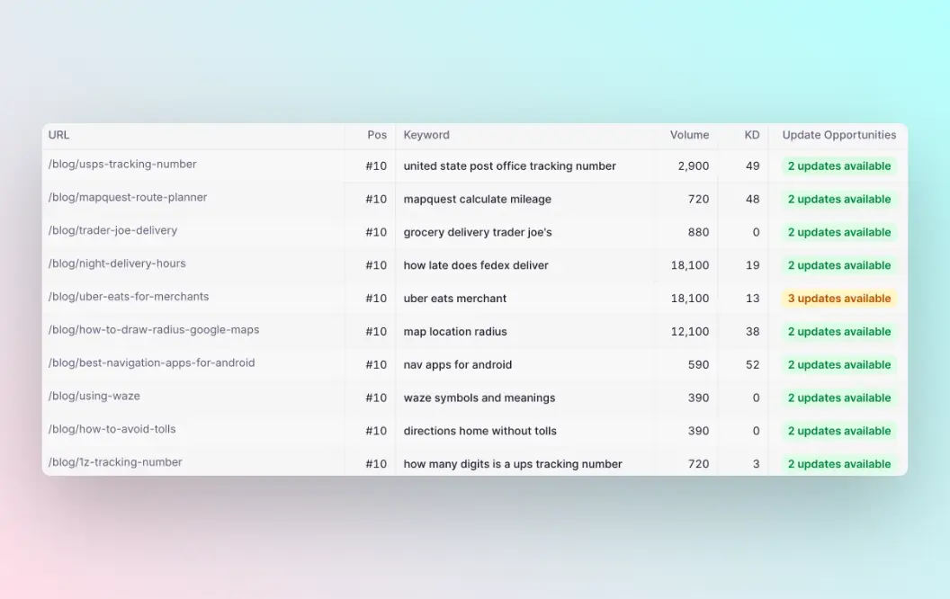This screenshot has width=950, height=599.
Task: Click KD value 3
Action: pyautogui.click(x=756, y=464)
